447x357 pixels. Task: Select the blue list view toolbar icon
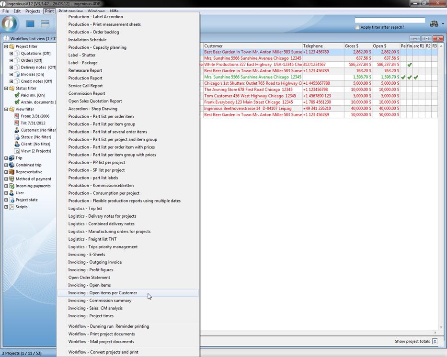tap(30, 24)
